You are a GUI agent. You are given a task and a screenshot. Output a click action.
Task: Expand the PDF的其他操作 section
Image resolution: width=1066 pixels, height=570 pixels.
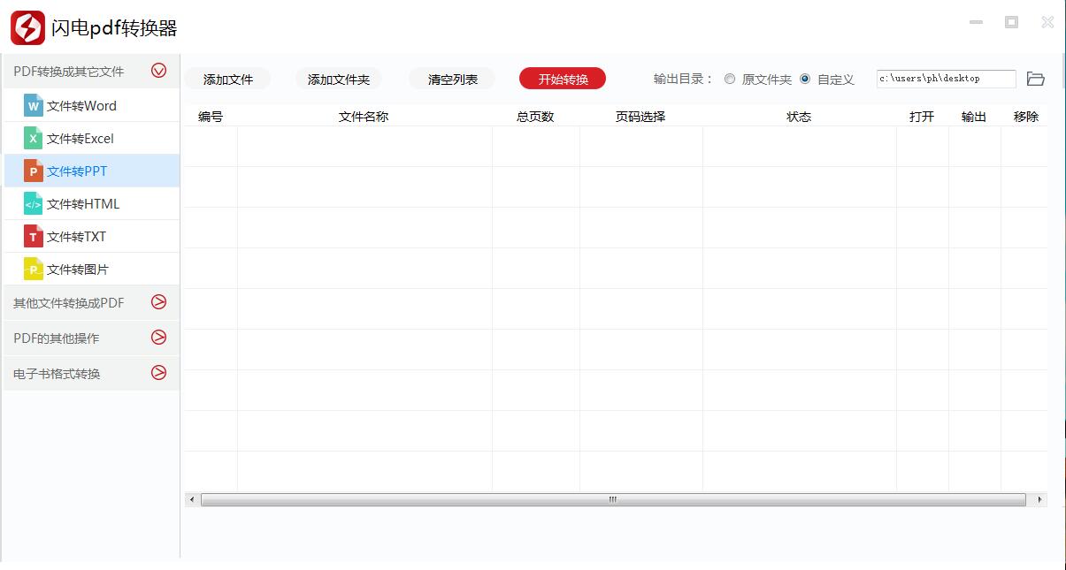click(159, 338)
